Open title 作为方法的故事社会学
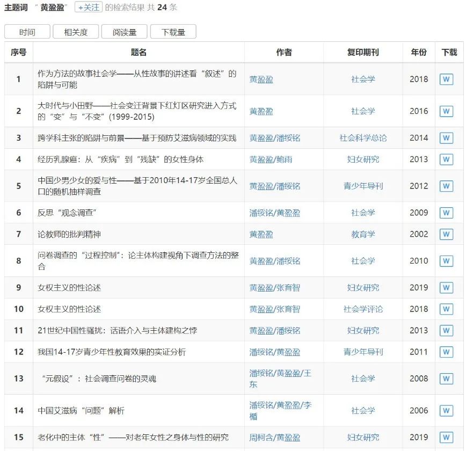The width and height of the screenshot is (473, 451). point(137,79)
